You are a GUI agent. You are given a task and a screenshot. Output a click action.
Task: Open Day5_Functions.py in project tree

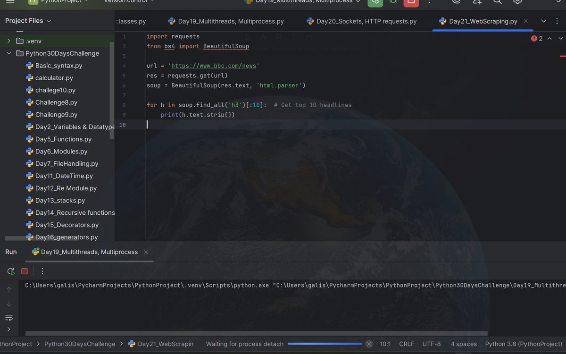click(63, 139)
